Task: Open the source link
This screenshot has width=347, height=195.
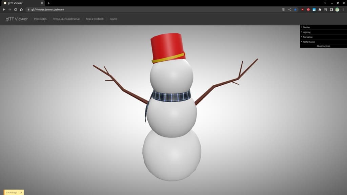Action: tap(114, 19)
